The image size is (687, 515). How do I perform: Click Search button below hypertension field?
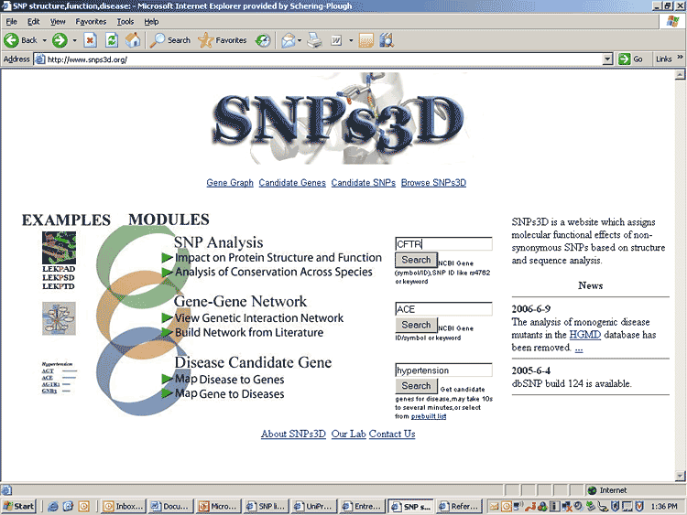pyautogui.click(x=416, y=386)
